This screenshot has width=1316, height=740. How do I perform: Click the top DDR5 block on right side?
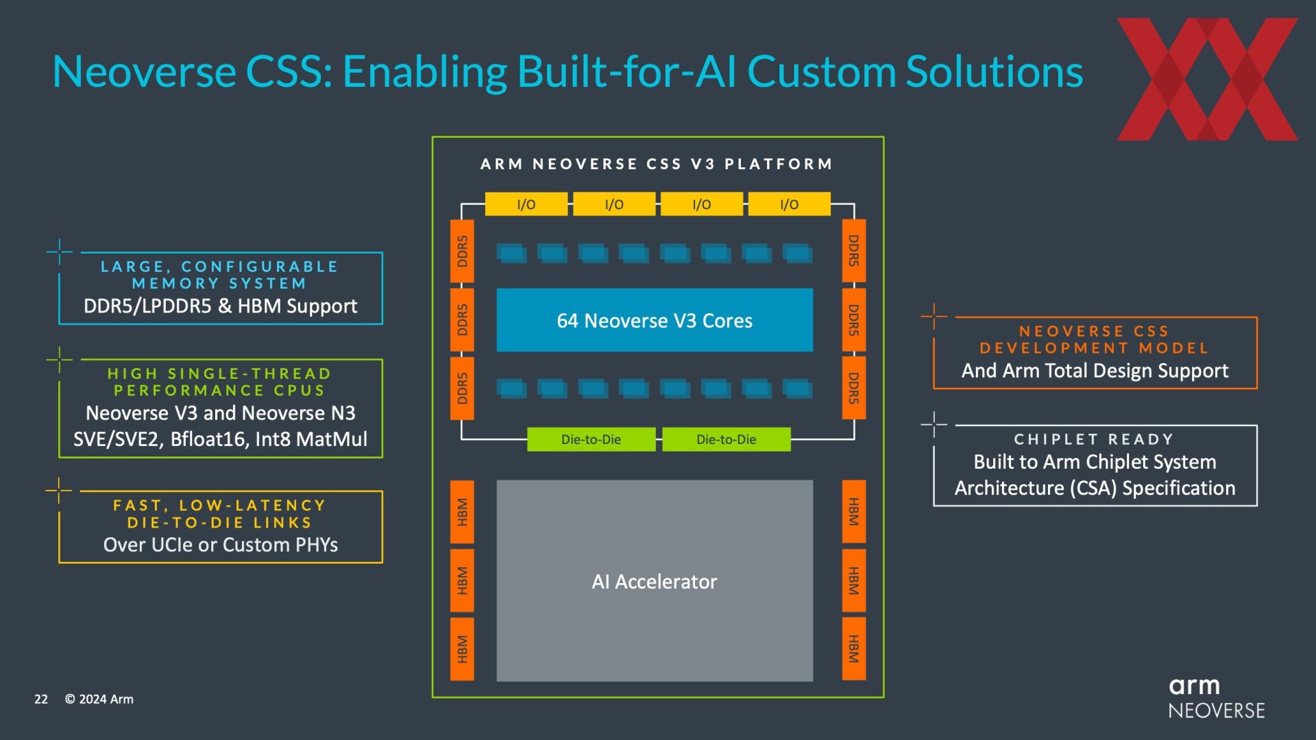(x=854, y=251)
